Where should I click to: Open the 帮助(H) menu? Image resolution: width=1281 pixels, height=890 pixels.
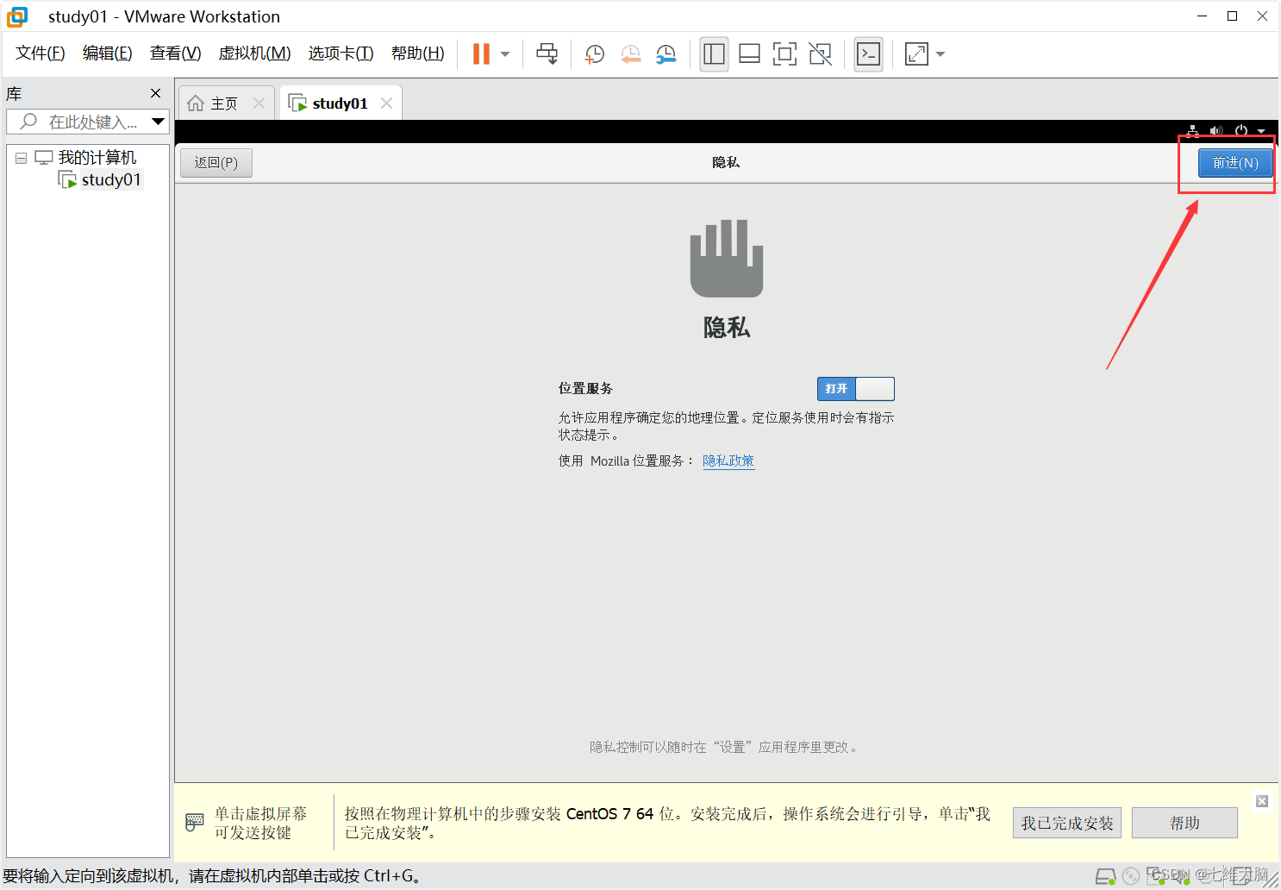(x=418, y=53)
